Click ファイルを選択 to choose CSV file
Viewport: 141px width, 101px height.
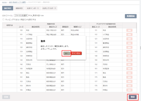click(x=21, y=15)
